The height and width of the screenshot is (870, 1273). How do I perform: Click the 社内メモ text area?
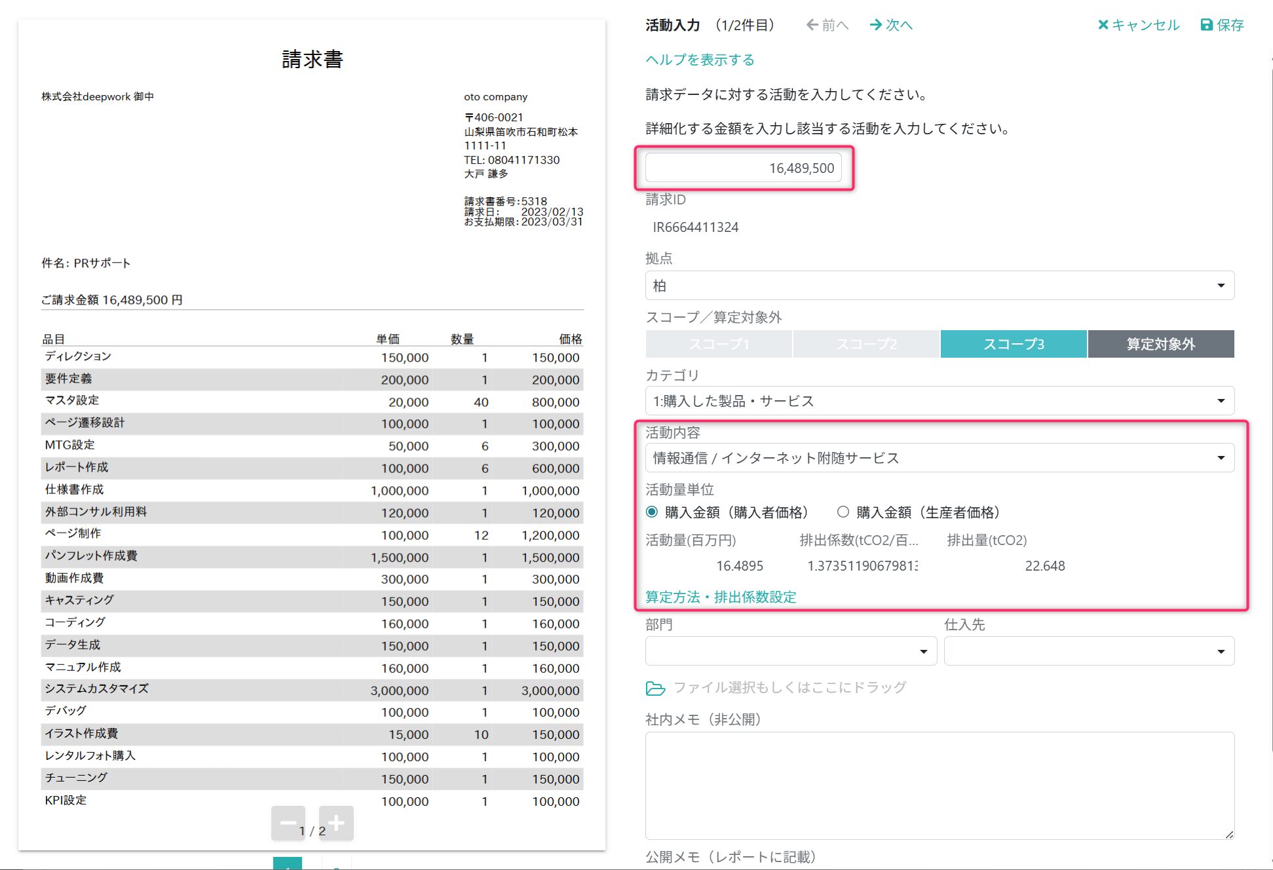940,785
